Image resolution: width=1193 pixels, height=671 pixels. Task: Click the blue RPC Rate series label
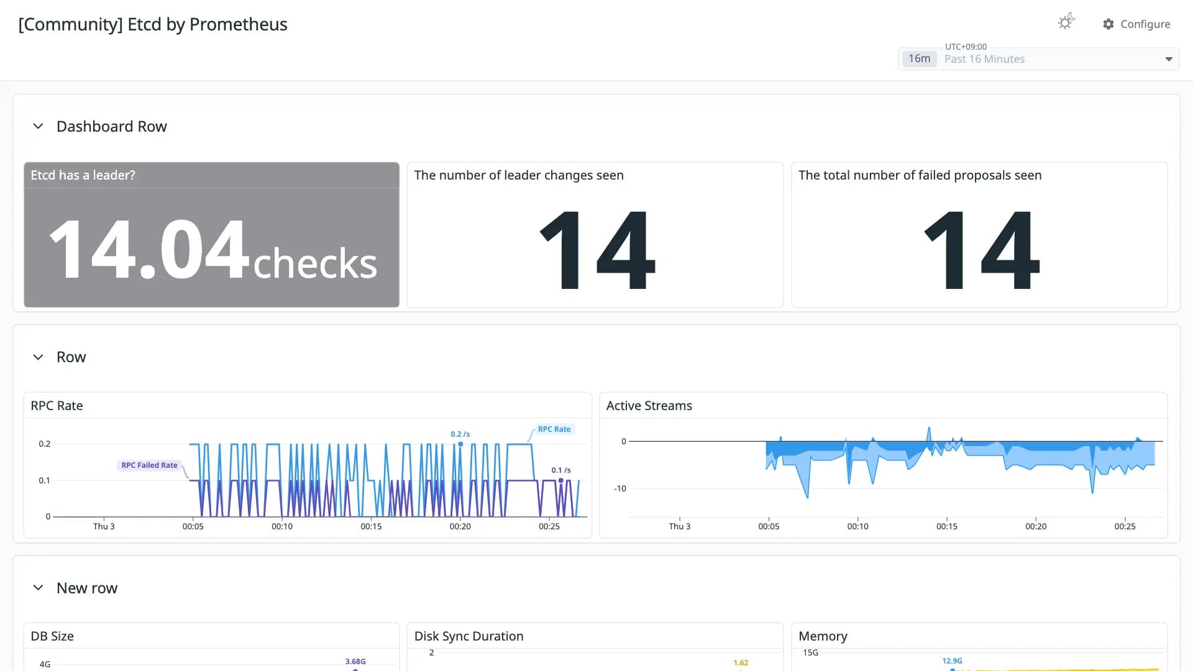(x=554, y=429)
